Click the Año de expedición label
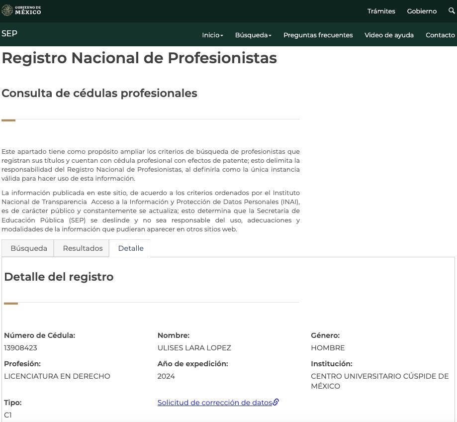 [192, 364]
